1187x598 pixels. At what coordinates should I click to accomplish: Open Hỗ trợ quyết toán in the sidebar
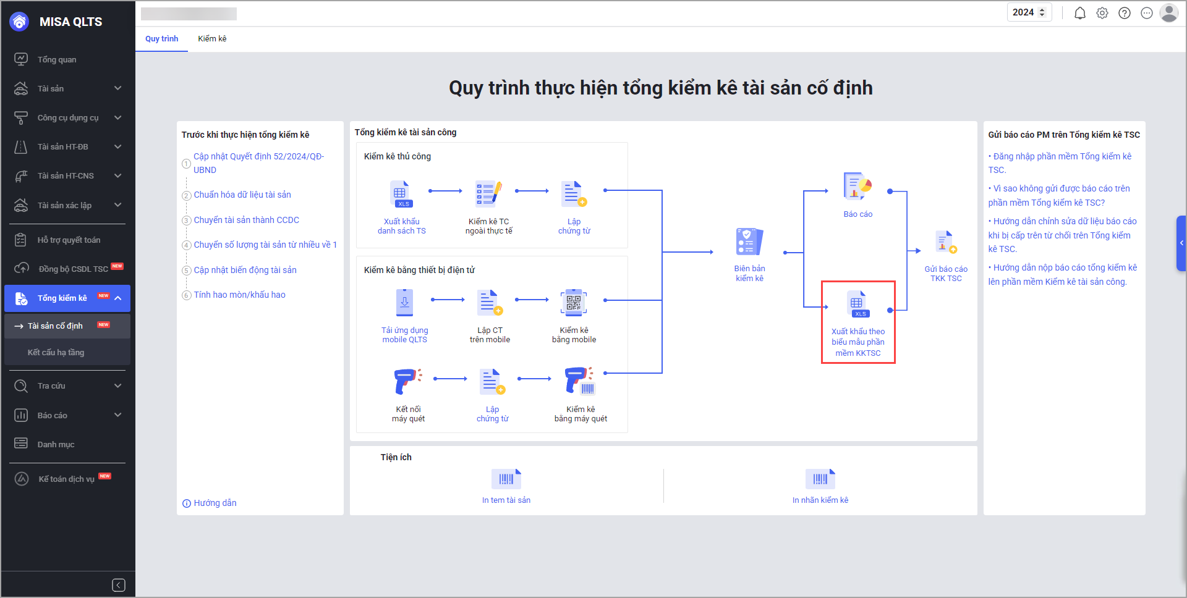click(67, 240)
